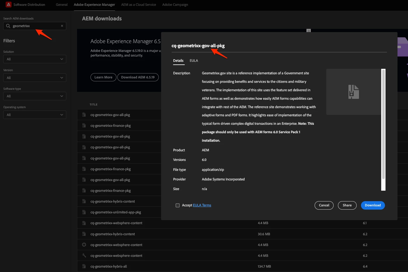This screenshot has height=272, width=408.
Task: Select the Details tab in the dialog
Action: (x=178, y=61)
